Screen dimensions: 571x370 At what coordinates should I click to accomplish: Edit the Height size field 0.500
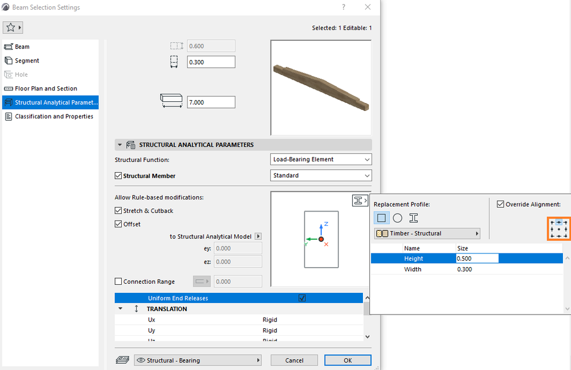click(477, 258)
